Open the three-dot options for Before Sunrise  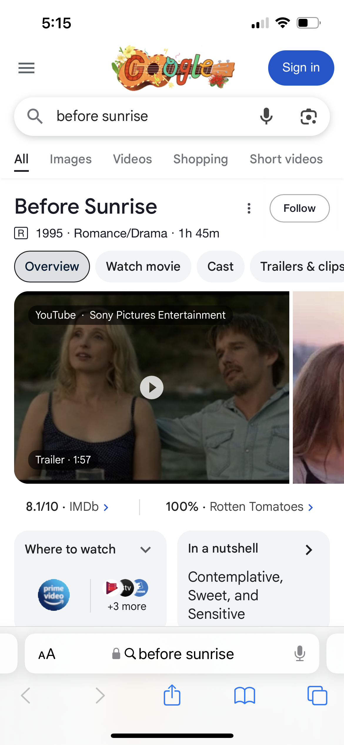249,208
